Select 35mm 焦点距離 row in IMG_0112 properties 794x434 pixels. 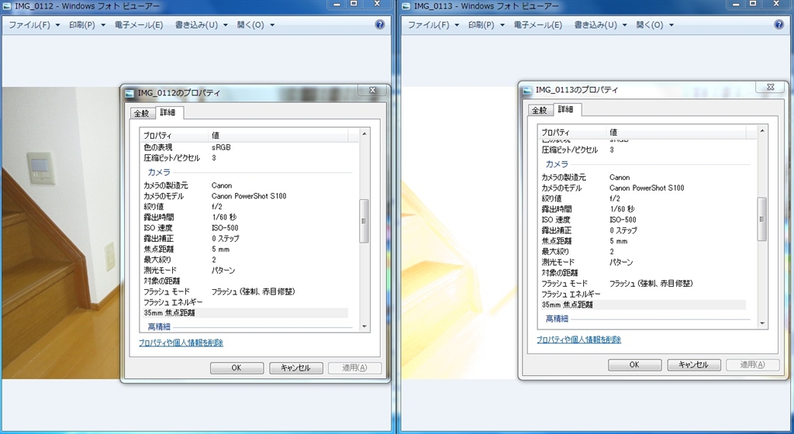(x=244, y=312)
